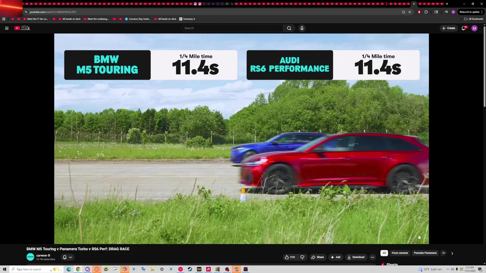Click the red extension icon in toolbar

tap(419, 12)
